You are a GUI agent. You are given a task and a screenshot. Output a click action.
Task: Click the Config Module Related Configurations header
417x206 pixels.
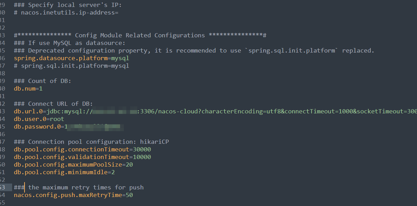pyautogui.click(x=140, y=35)
